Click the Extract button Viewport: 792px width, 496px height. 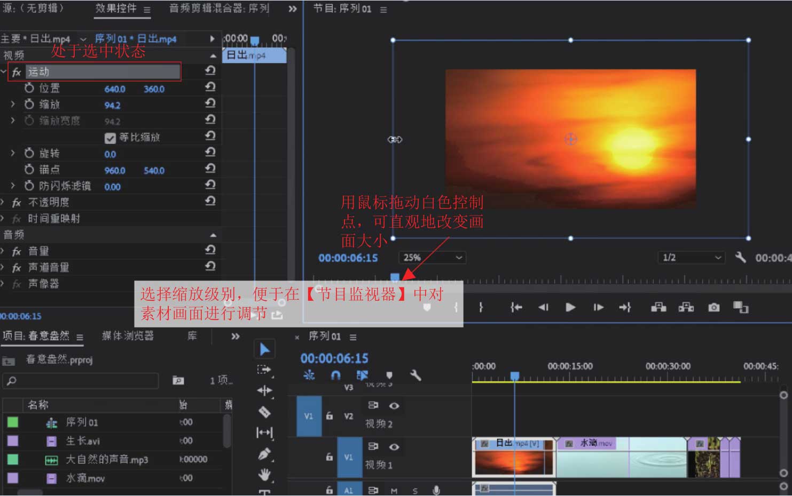pyautogui.click(x=686, y=307)
